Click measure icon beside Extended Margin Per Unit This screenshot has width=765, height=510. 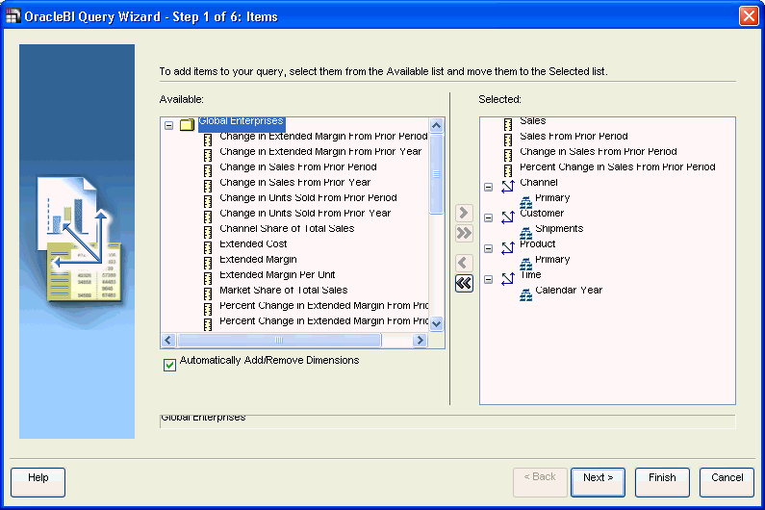(208, 279)
